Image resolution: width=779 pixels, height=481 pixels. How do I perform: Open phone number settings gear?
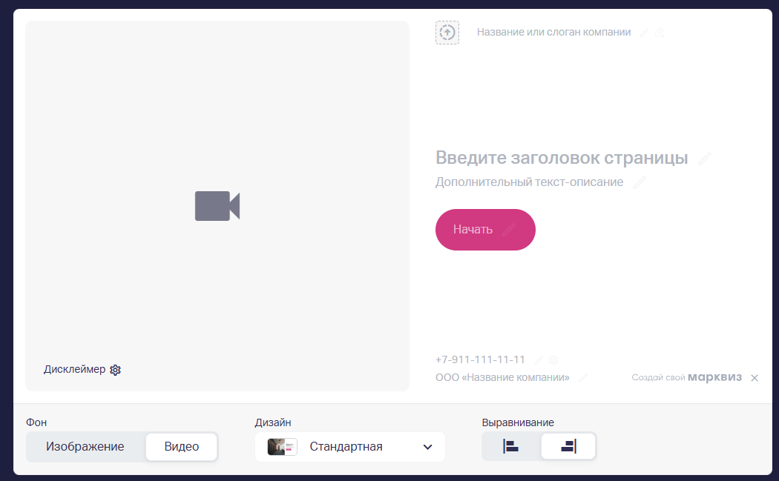click(x=553, y=360)
